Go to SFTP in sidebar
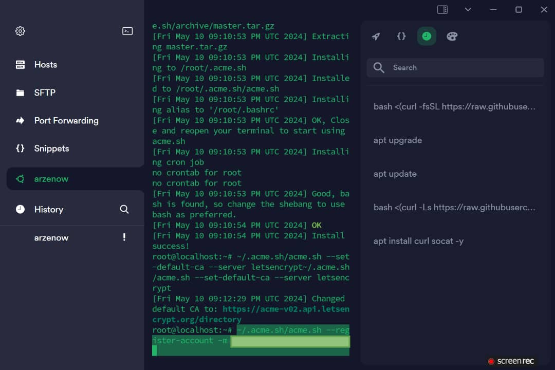Image resolution: width=555 pixels, height=370 pixels. (44, 92)
